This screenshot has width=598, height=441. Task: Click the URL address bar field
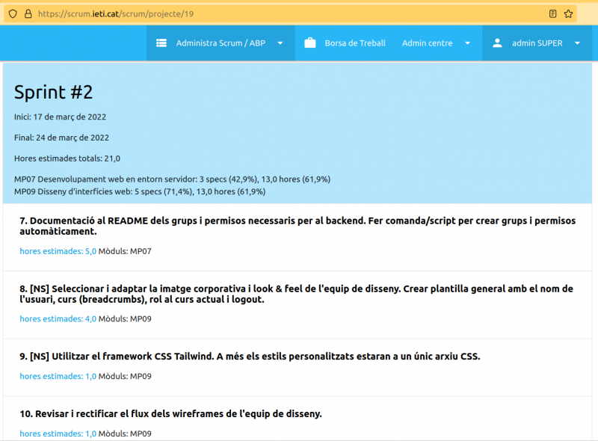pyautogui.click(x=290, y=14)
